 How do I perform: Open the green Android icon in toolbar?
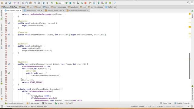110,3
